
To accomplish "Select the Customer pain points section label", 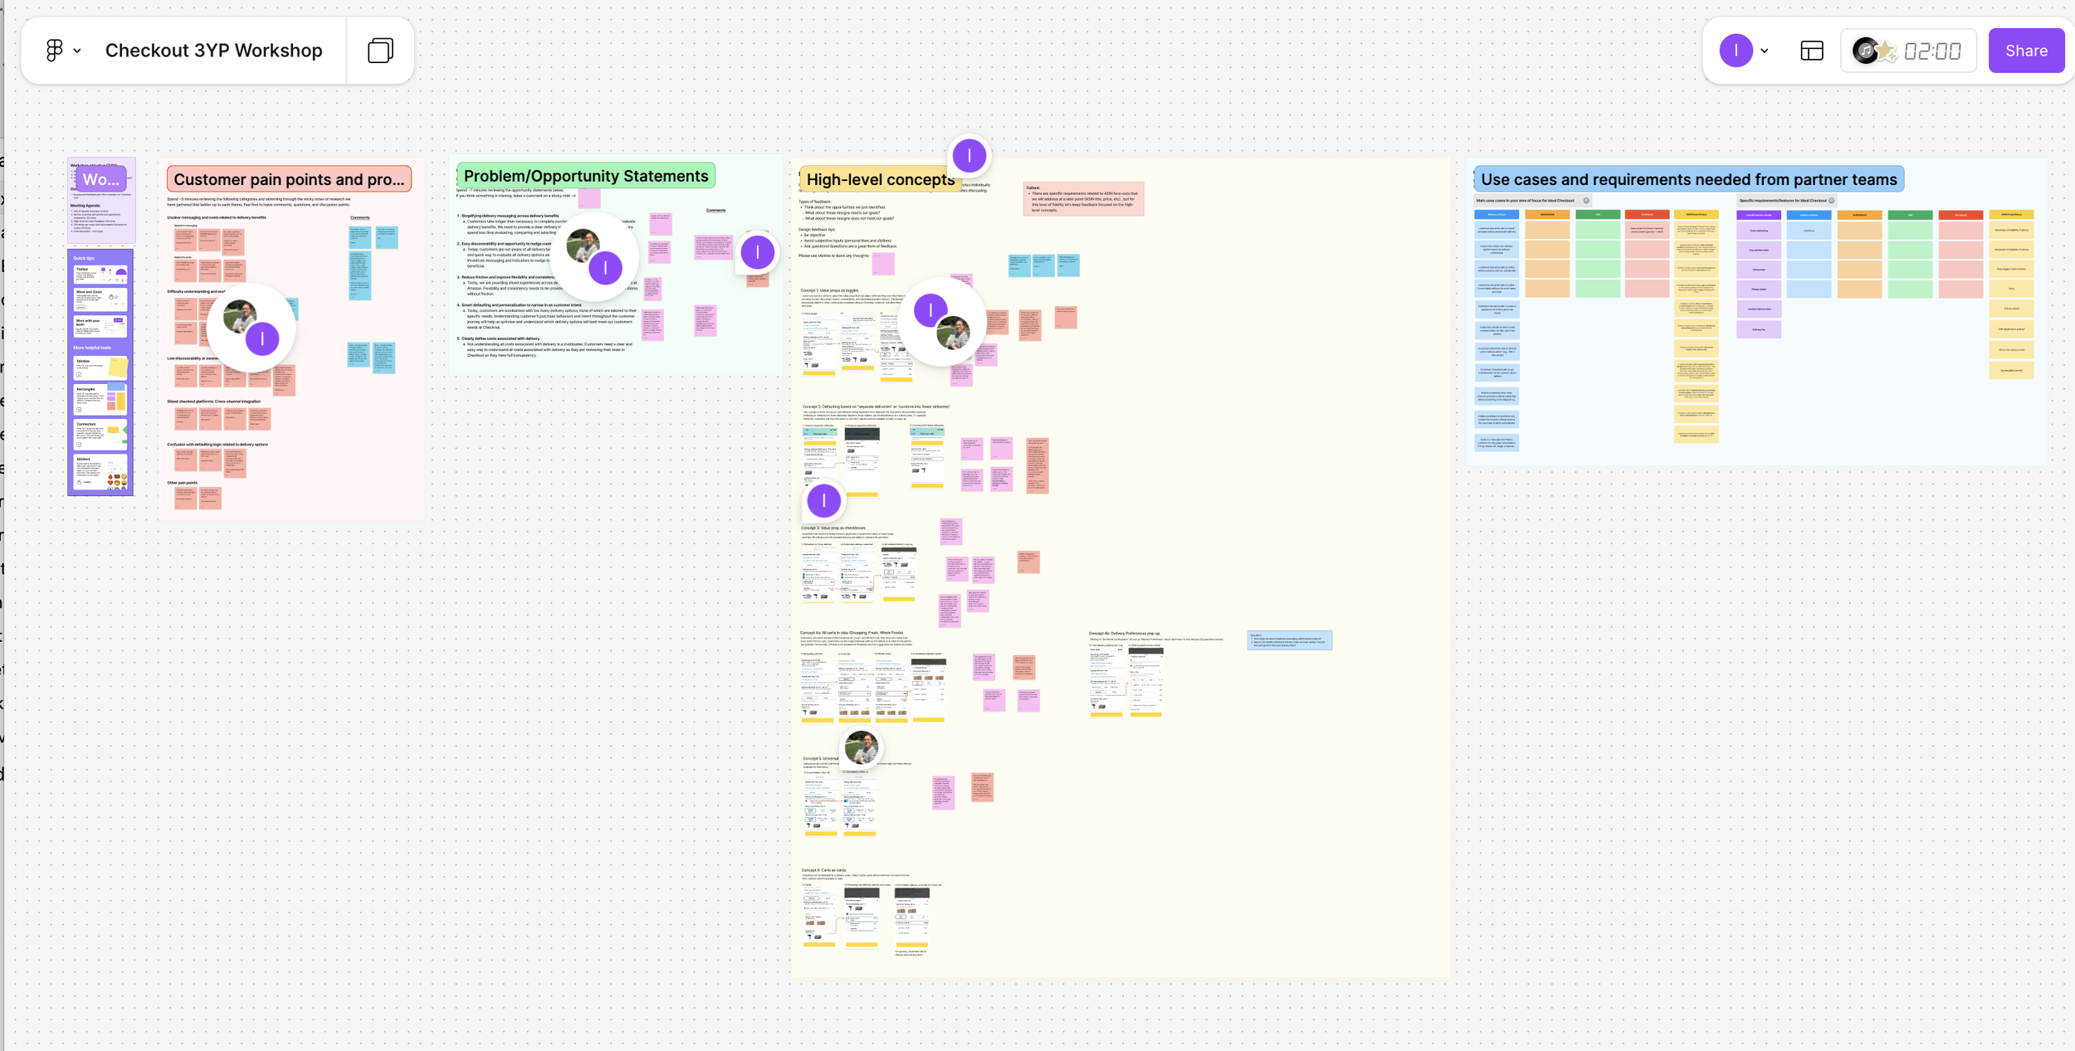I will 289,179.
